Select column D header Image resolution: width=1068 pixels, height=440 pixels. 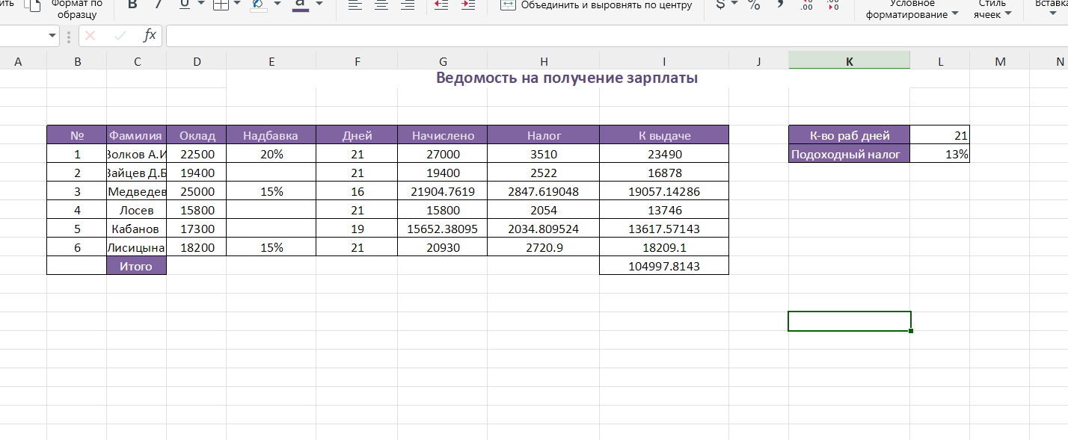[197, 61]
